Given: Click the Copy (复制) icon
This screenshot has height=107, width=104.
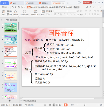Looking at the screenshot, I should [8, 14].
